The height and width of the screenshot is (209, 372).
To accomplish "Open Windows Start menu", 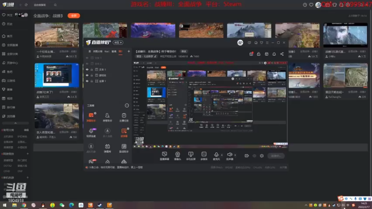I will tap(5, 205).
